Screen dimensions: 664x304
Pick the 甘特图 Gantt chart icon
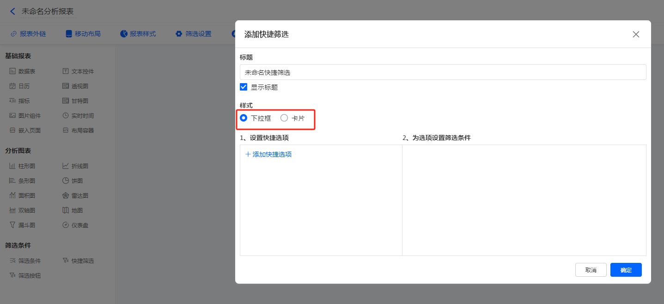point(66,101)
